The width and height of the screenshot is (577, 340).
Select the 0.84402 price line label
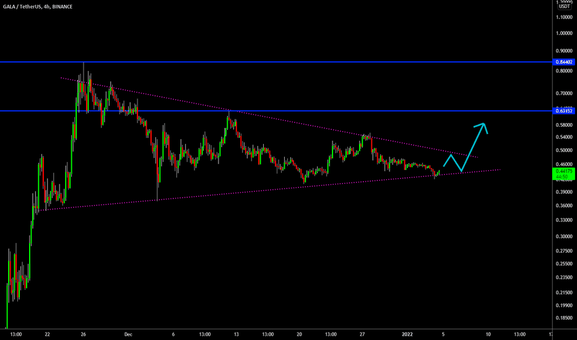pyautogui.click(x=564, y=62)
